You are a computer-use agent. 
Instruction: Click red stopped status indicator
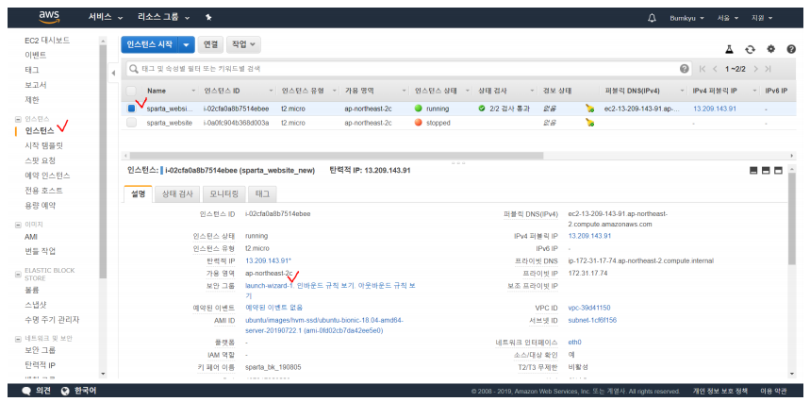[419, 123]
